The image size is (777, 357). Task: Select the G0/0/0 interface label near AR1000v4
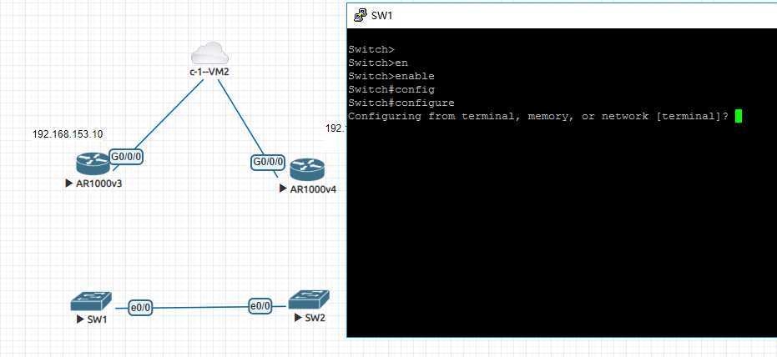267,162
